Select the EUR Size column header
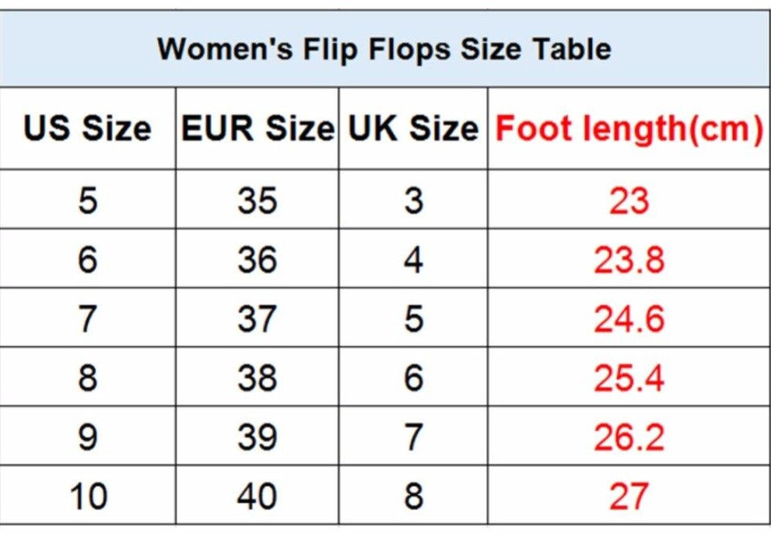 tap(258, 128)
